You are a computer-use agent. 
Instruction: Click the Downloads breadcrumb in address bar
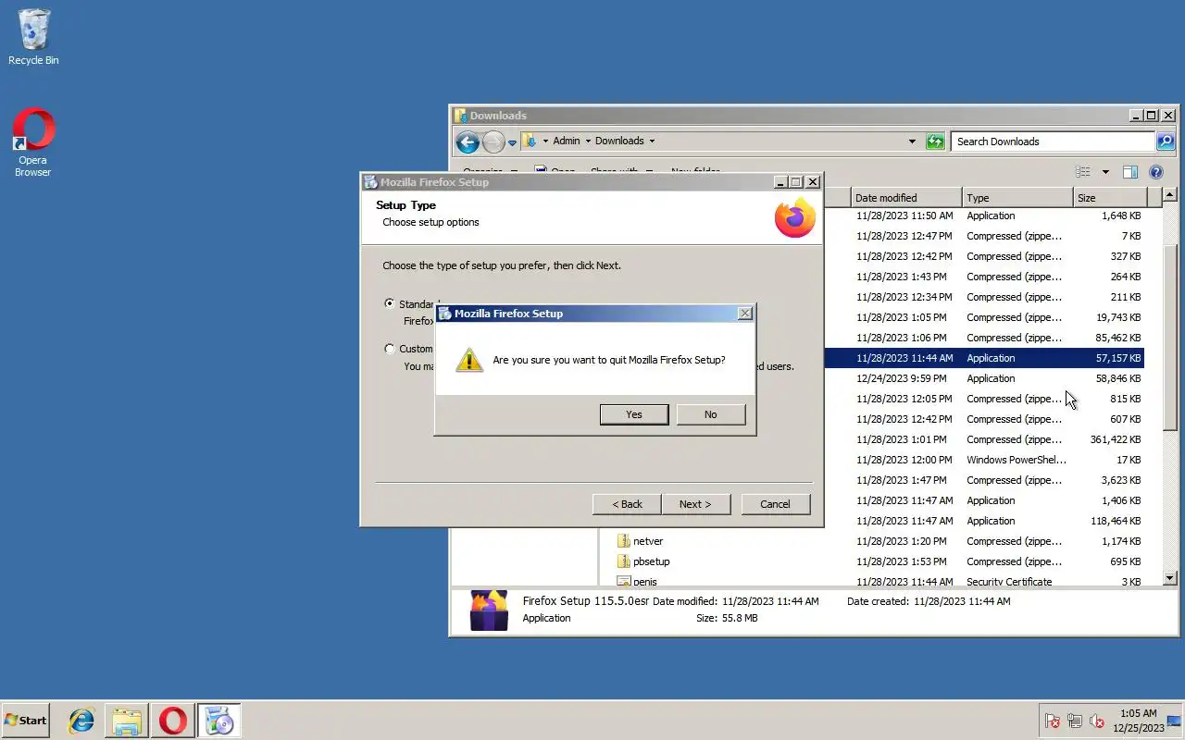point(619,142)
